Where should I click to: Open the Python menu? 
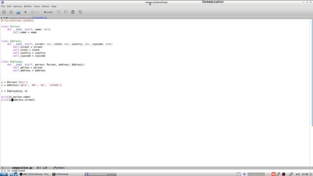pyautogui.click(x=45, y=6)
